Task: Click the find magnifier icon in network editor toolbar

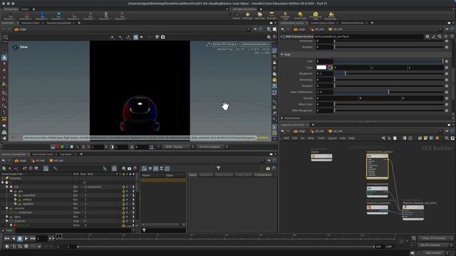Action: [x=447, y=138]
